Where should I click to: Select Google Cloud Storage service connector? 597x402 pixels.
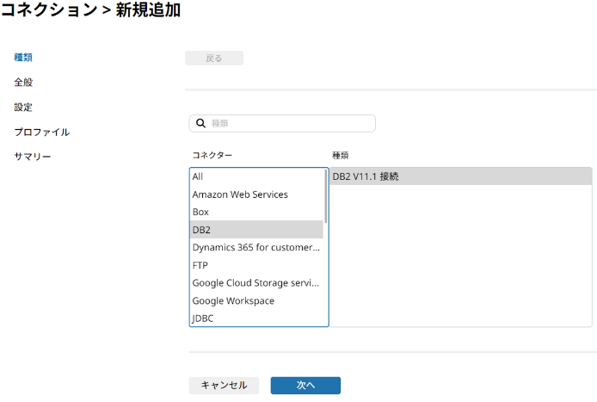(x=256, y=282)
